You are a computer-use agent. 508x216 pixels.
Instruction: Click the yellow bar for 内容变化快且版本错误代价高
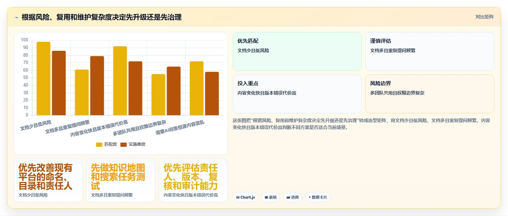120,81
